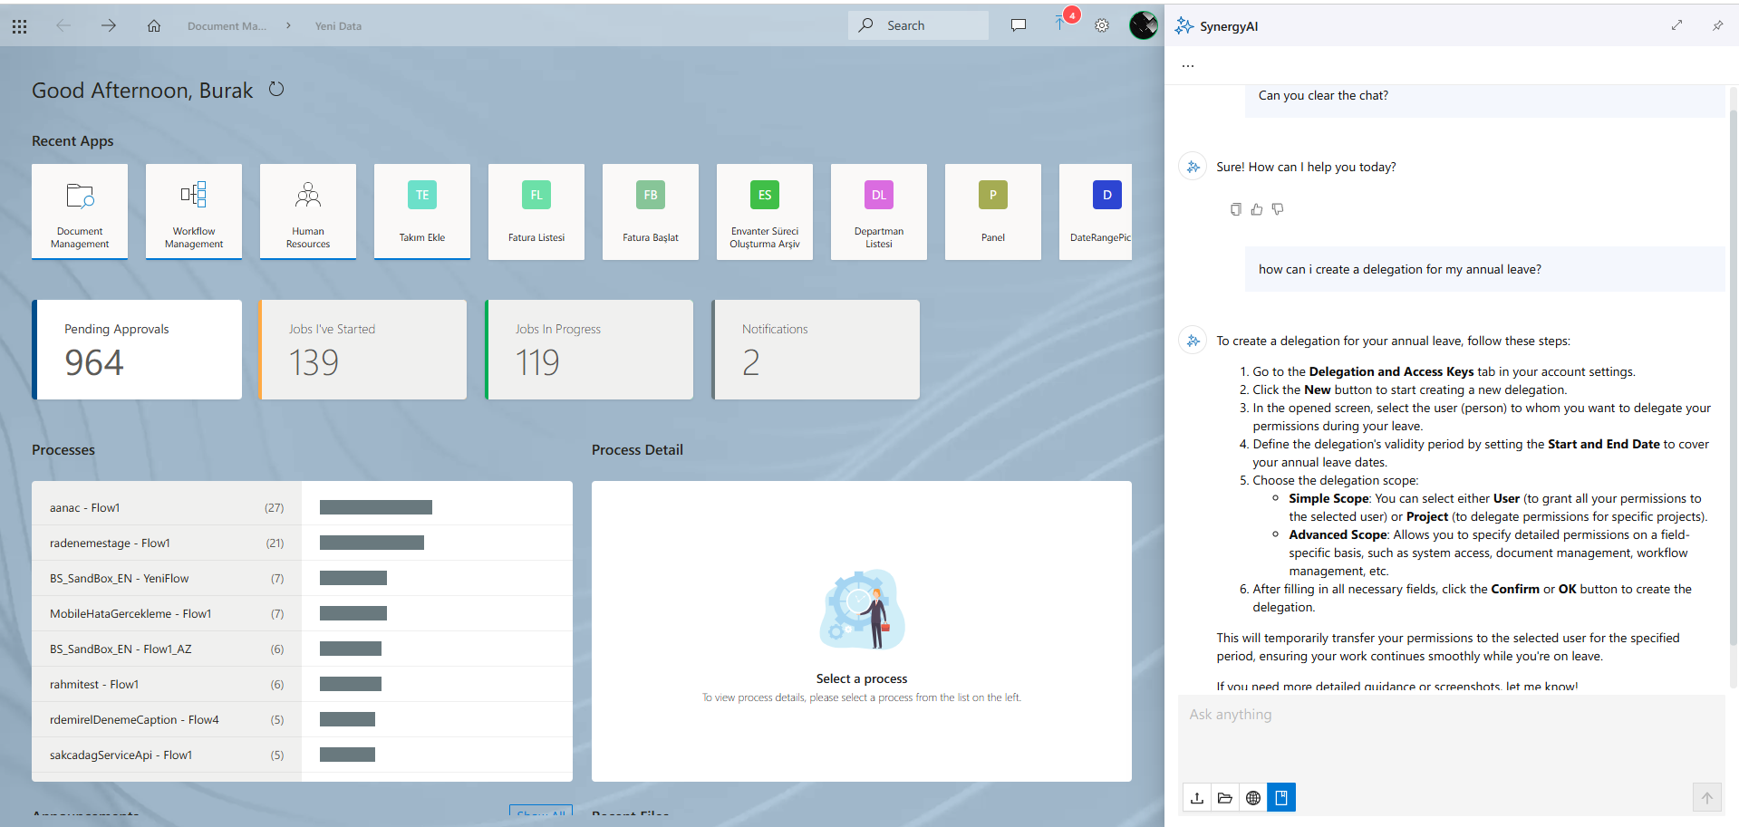Dislike the AI response with thumbs down

(1278, 209)
